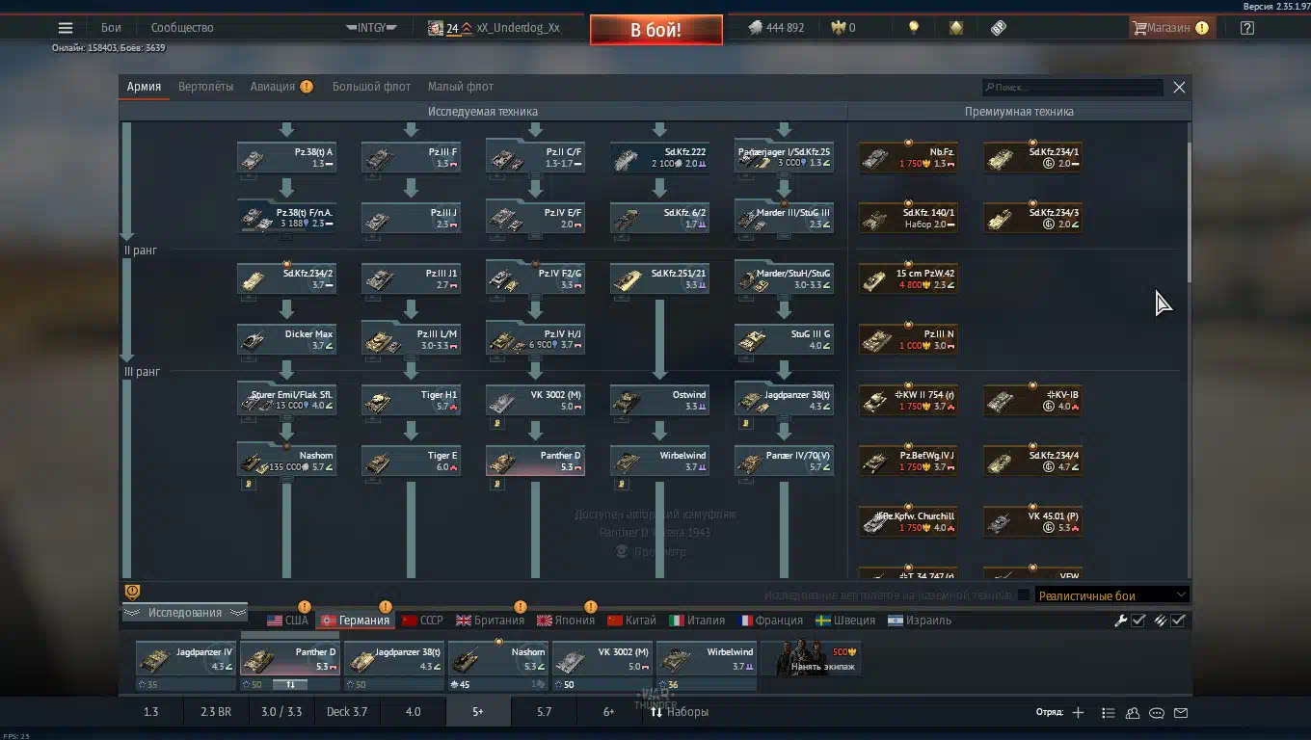Select the 2.3 BR preset
The height and width of the screenshot is (740, 1311).
coord(216,712)
